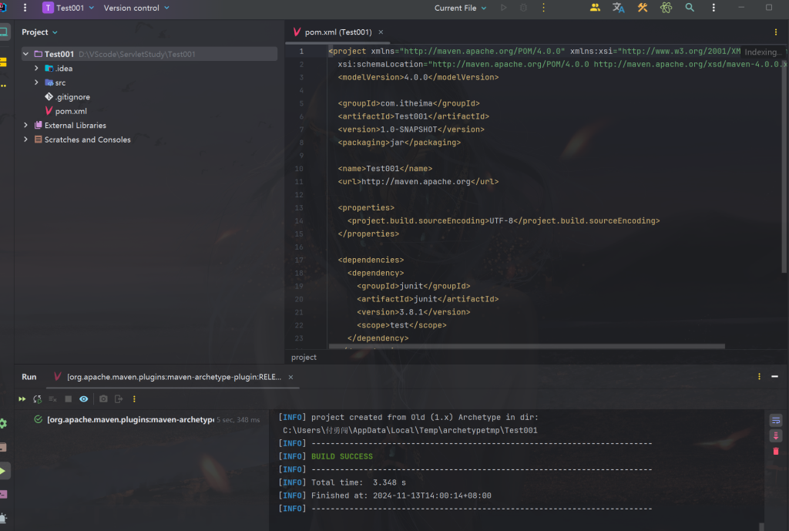789x531 pixels.
Task: Open the Current File run configuration dropdown
Action: 460,8
